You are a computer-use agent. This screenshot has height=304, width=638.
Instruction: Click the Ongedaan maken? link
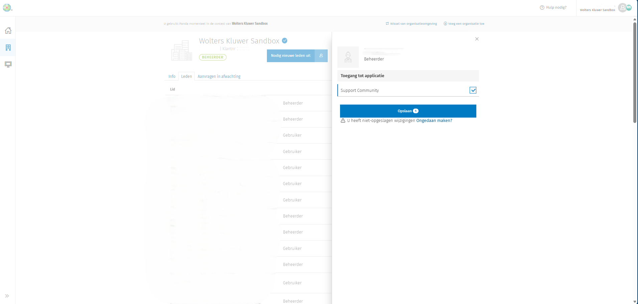point(434,121)
